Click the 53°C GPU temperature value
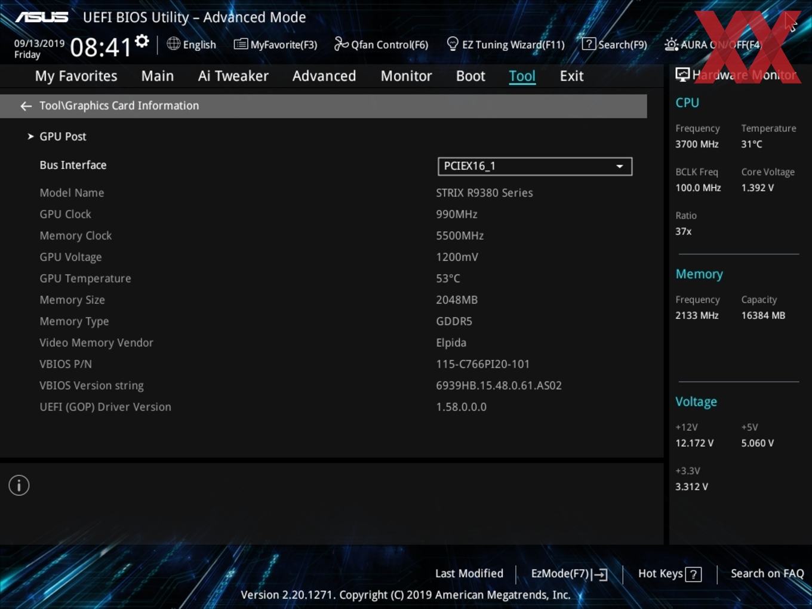 click(x=448, y=279)
